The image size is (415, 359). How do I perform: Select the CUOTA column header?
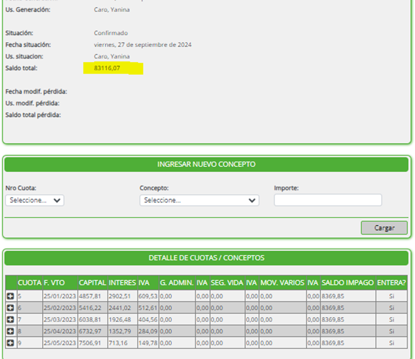point(29,283)
